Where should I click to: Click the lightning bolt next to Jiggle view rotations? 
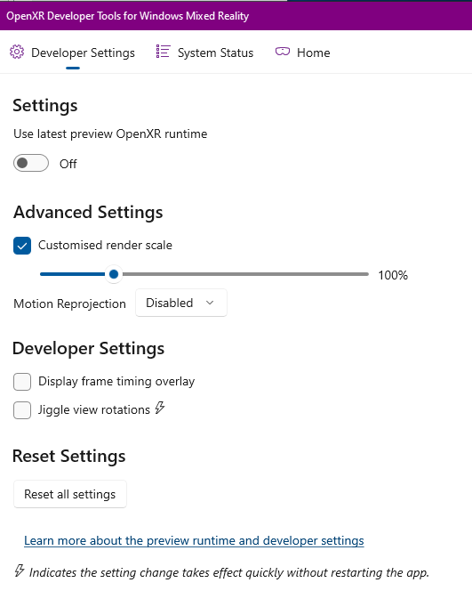(160, 408)
